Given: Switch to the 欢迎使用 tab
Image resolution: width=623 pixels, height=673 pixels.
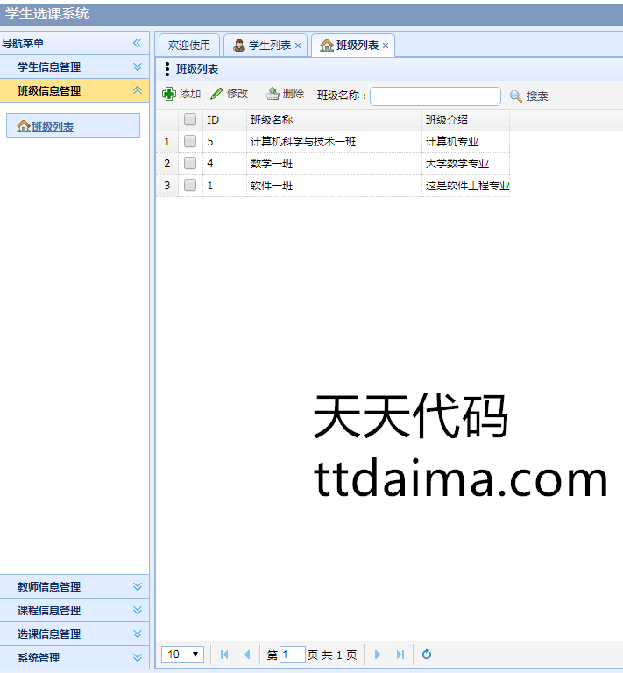Looking at the screenshot, I should [189, 46].
